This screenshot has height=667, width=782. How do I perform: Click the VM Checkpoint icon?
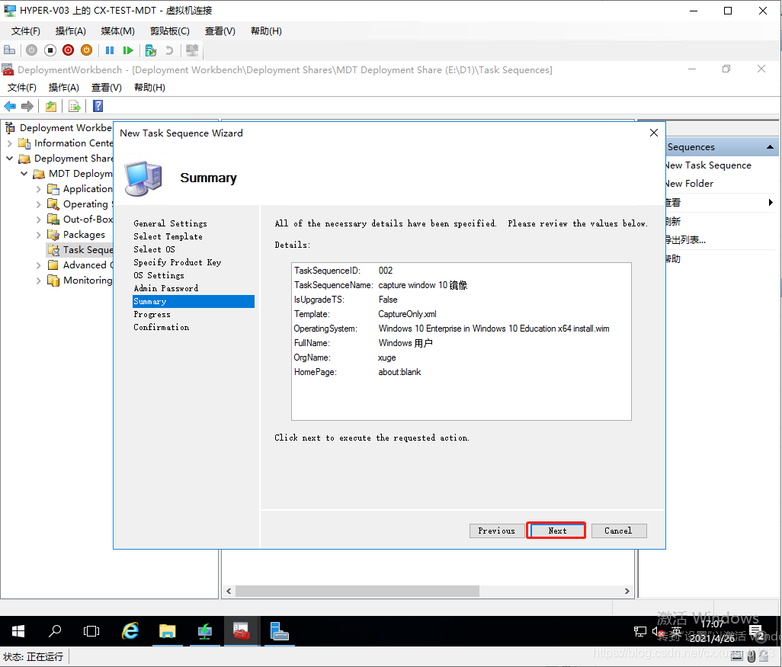click(151, 50)
